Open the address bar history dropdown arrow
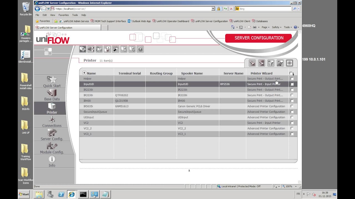The image size is (355, 199). pyautogui.click(x=213, y=9)
